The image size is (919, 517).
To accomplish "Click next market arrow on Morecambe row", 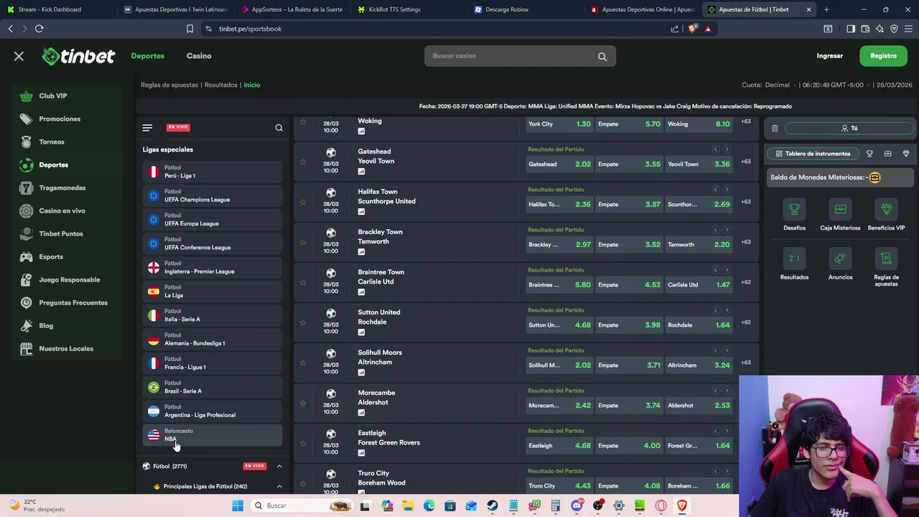I will coord(727,391).
